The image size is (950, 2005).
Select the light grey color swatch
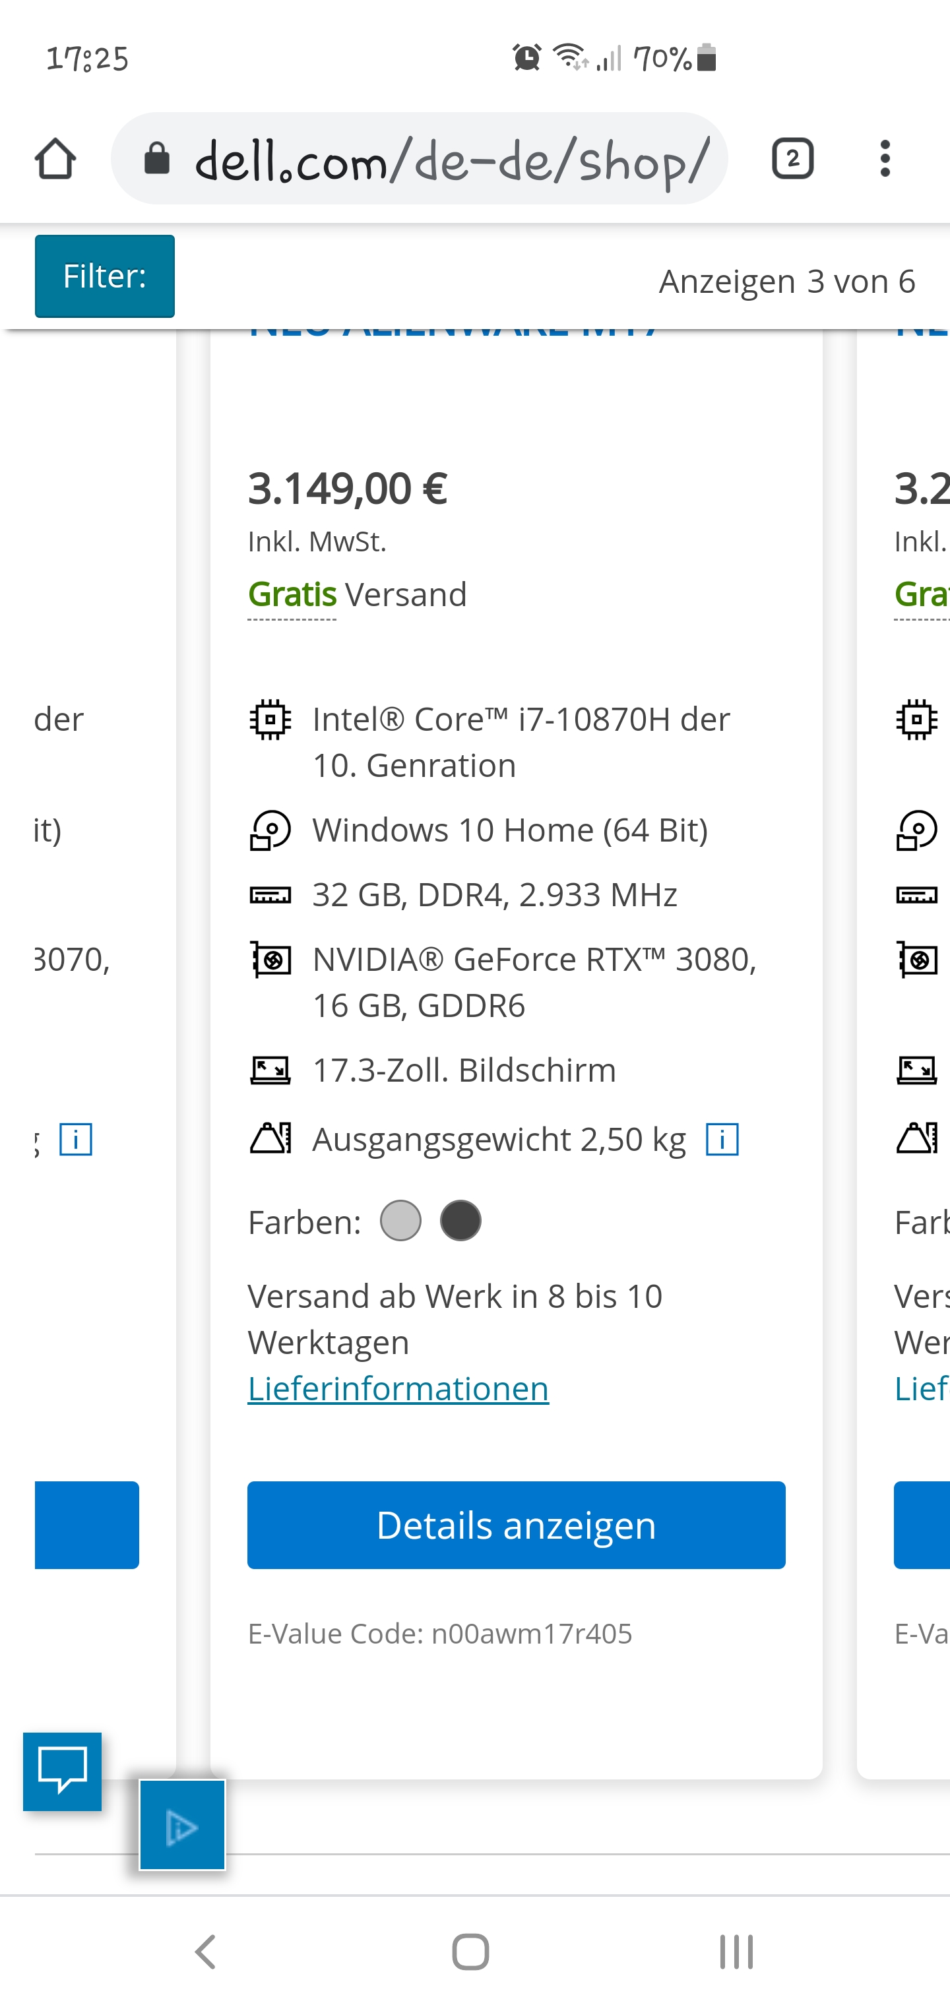(x=400, y=1220)
